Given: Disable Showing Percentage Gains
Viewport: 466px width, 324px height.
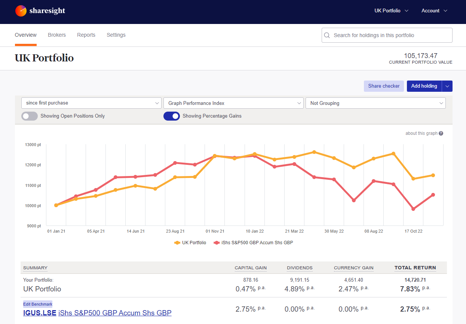Looking at the screenshot, I should (172, 116).
